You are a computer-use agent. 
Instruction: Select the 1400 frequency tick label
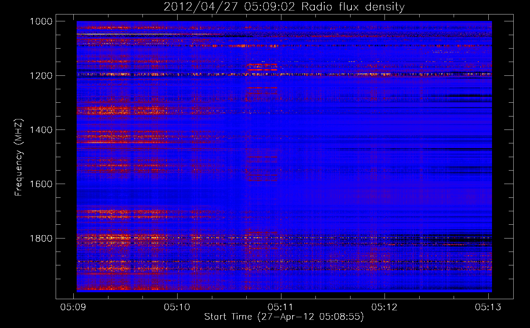(x=41, y=130)
